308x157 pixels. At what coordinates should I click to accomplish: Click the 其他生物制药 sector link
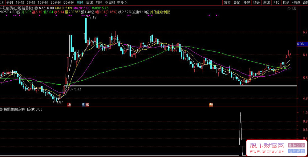point(160,12)
